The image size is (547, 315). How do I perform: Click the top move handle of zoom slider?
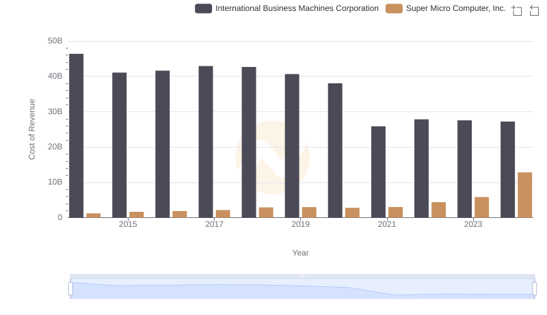click(x=302, y=276)
